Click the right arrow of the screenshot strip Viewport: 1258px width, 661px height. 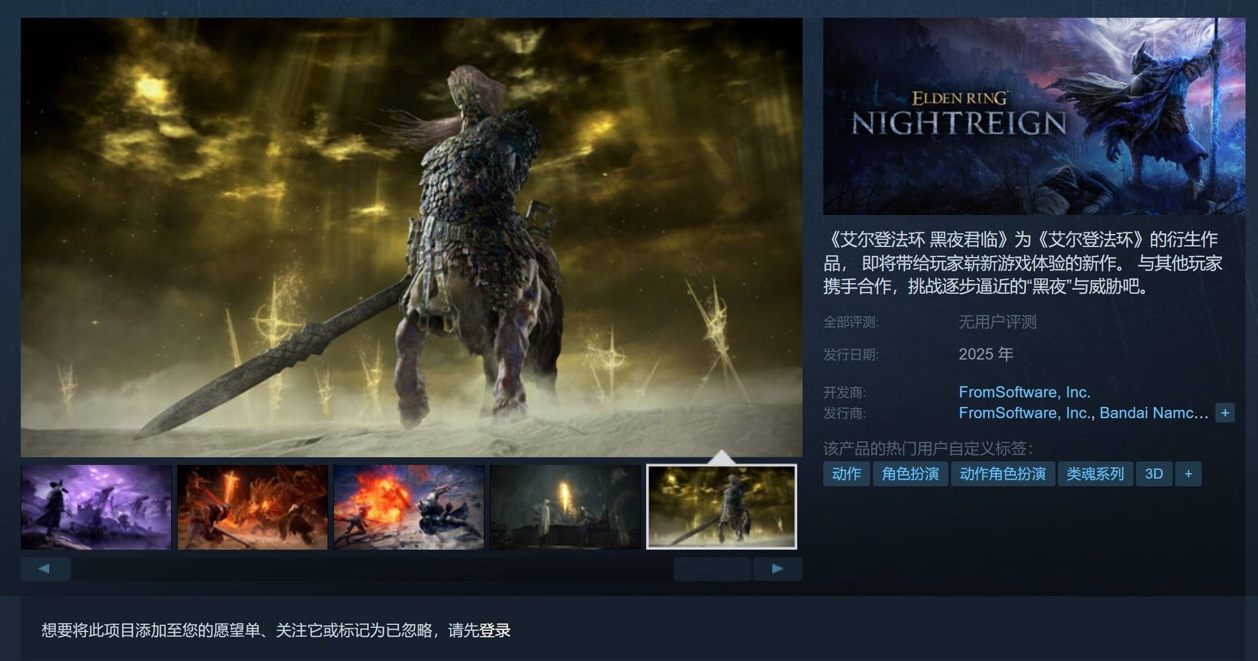777,569
